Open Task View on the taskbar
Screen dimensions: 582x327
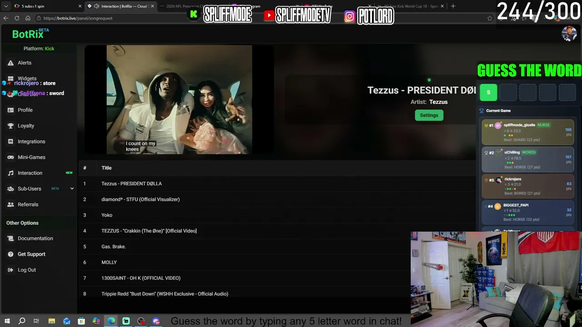(36, 321)
